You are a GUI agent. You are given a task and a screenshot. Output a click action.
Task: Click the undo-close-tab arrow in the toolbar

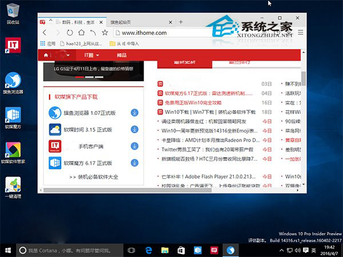click(93, 33)
